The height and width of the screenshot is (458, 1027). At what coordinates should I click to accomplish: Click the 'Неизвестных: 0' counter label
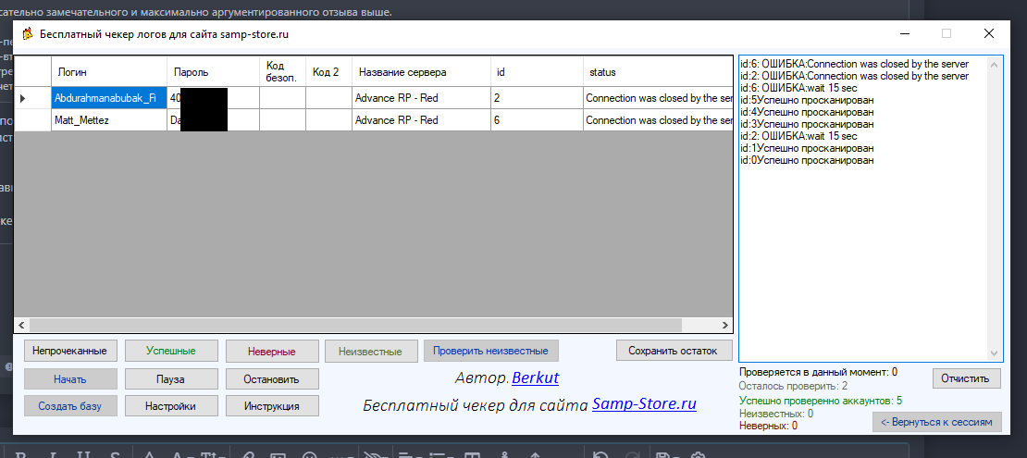click(x=776, y=414)
